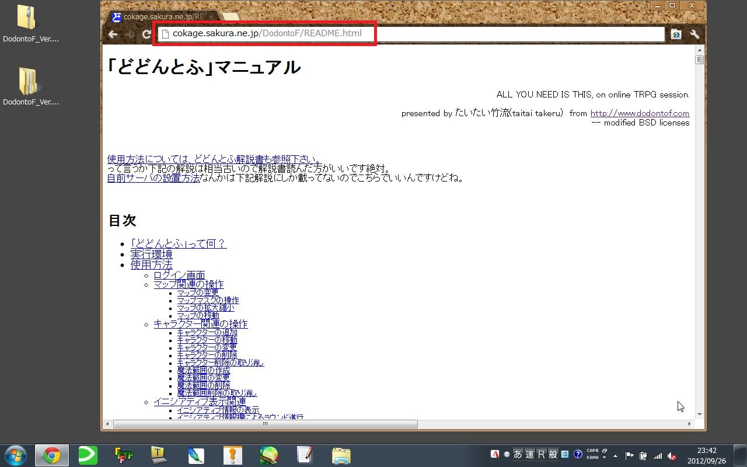Click the IME あ input mode indicator
This screenshot has height=467, width=747.
tap(518, 455)
